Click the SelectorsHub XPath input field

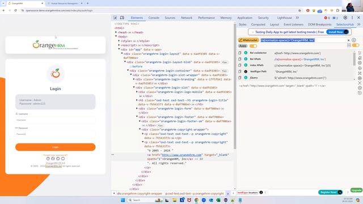pyautogui.click(x=303, y=40)
